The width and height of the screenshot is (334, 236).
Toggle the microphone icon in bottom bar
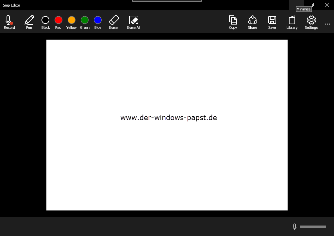(x=294, y=227)
